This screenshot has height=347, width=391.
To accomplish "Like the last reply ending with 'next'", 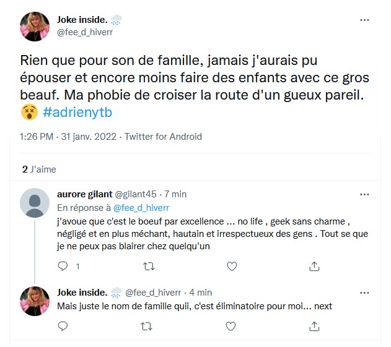I will (x=232, y=325).
